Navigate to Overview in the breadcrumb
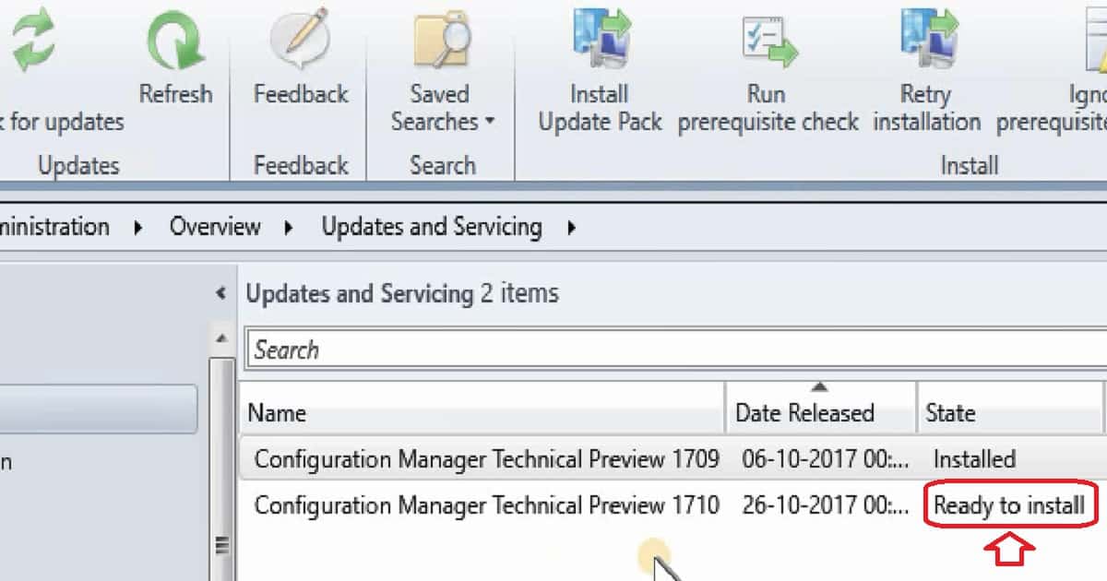This screenshot has height=581, width=1107. (x=215, y=227)
